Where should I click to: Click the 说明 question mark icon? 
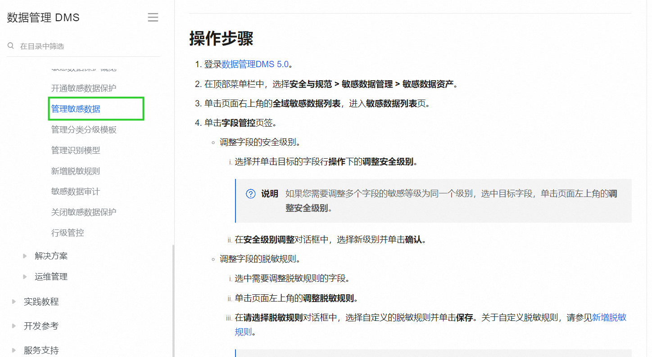click(x=251, y=194)
